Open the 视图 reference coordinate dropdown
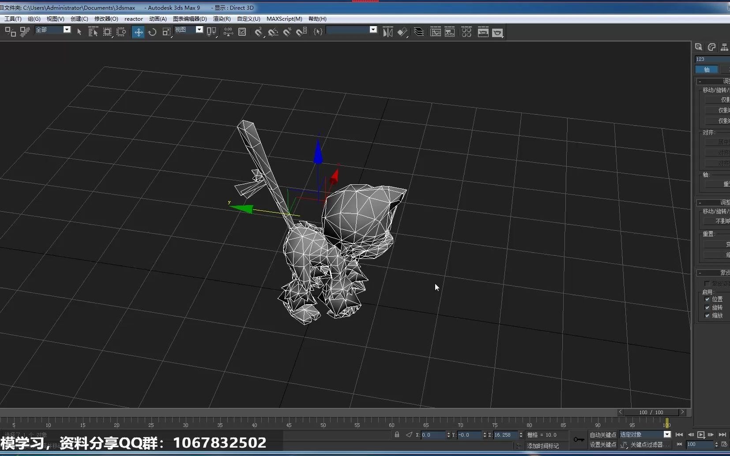Image resolution: width=730 pixels, height=456 pixels. (199, 30)
